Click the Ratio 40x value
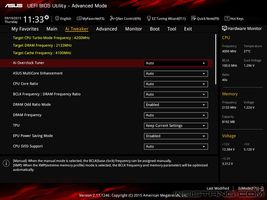The height and width of the screenshot is (200, 267). (225, 80)
